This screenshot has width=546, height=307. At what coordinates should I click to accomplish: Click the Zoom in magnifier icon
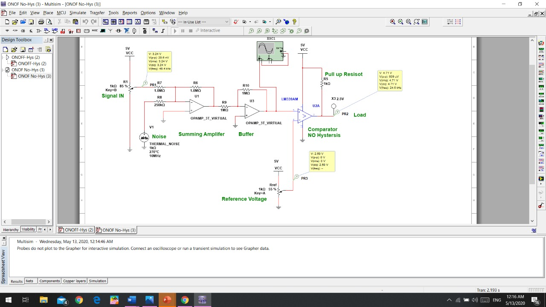click(392, 22)
